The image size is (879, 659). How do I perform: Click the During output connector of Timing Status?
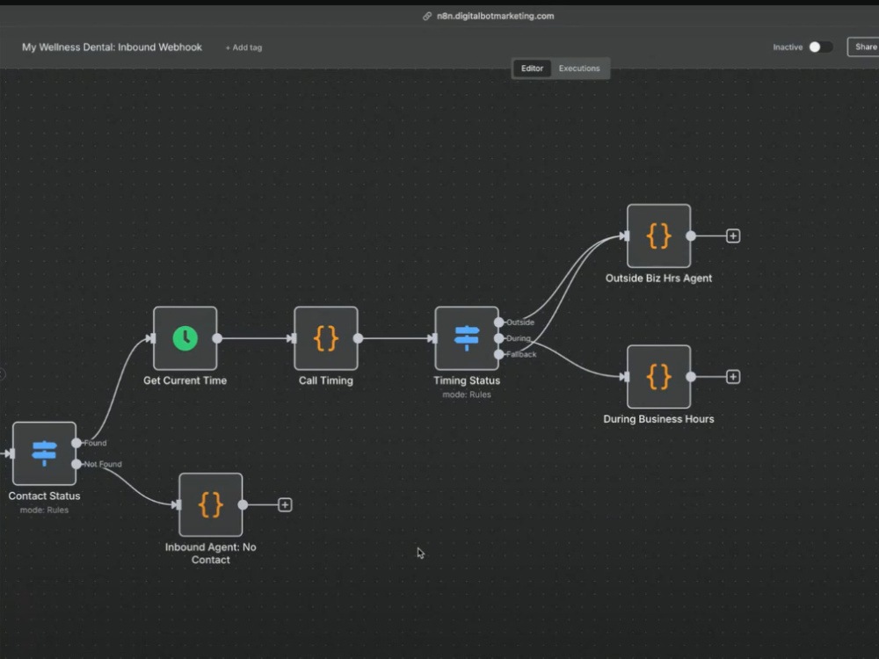click(x=498, y=338)
